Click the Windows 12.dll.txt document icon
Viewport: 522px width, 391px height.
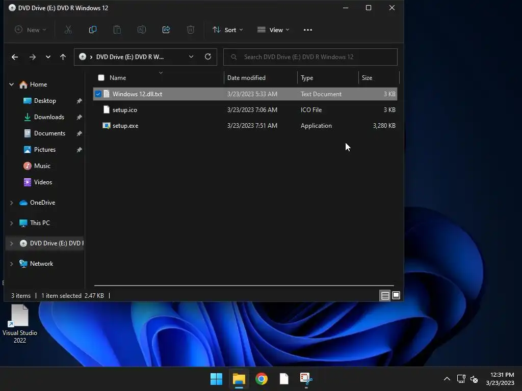coord(107,94)
